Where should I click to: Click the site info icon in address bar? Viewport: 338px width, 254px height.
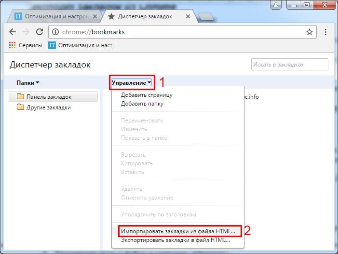(x=55, y=32)
